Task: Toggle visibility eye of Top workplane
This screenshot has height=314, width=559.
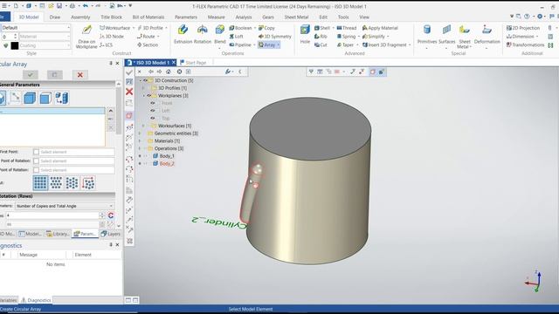Action: pos(153,119)
